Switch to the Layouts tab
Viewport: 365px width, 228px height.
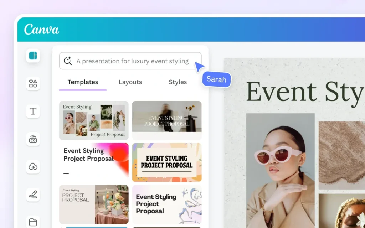130,82
